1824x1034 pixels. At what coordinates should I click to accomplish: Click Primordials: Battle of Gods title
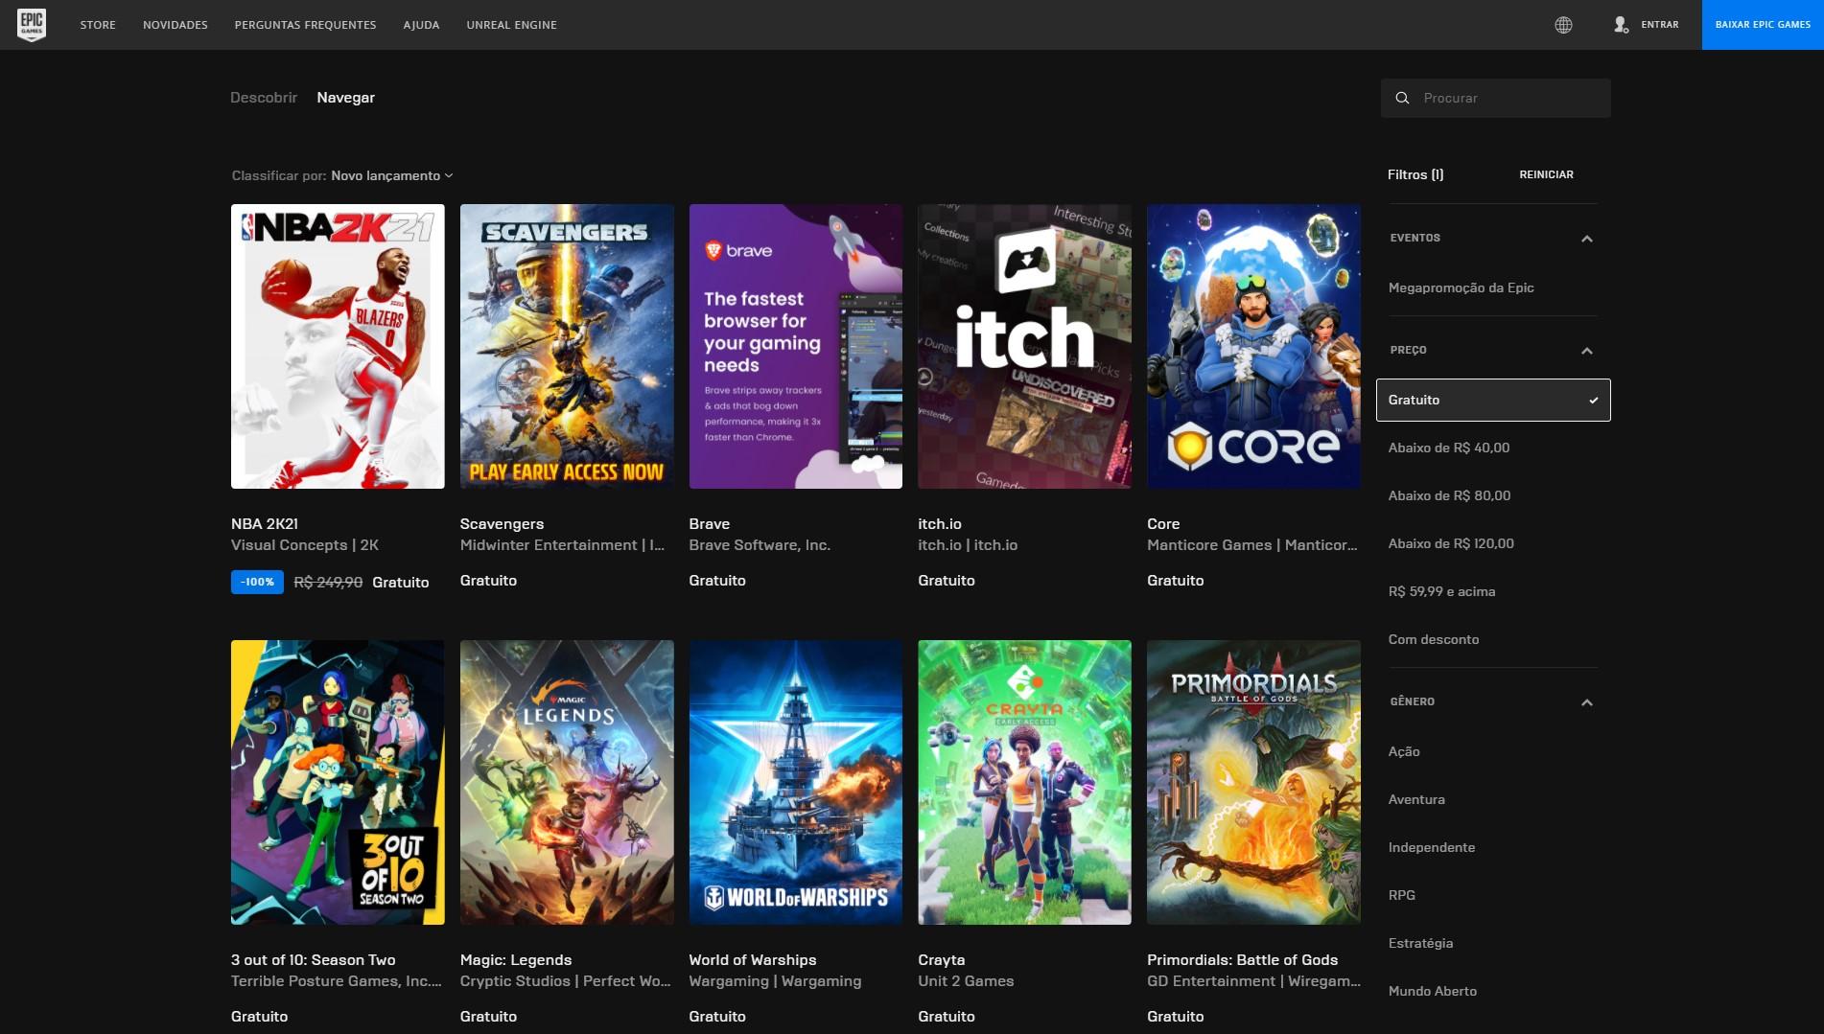coord(1242,960)
